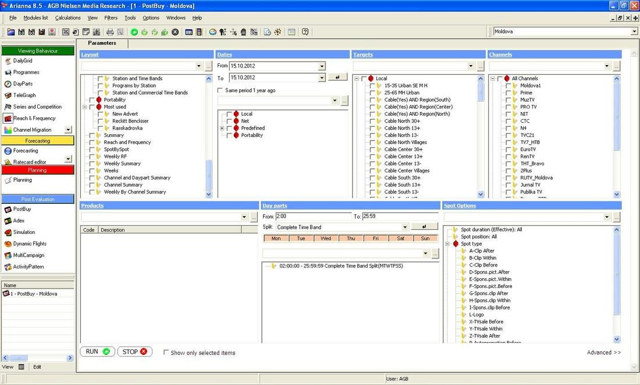Open the Tools menu
640x385 pixels.
pos(130,18)
